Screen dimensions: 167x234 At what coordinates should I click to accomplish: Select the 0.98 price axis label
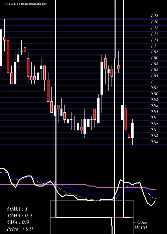(x=154, y=88)
